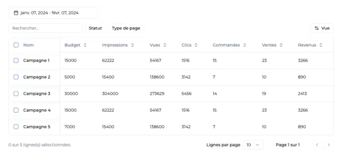The image size is (345, 160).
Task: Sort by Clics using its arrows icon
Action: coord(196,45)
